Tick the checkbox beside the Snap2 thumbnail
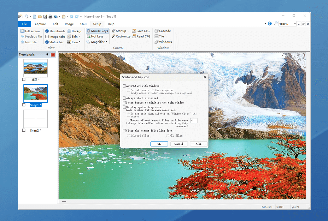Screen dimensions: 328x221 pos(24,130)
